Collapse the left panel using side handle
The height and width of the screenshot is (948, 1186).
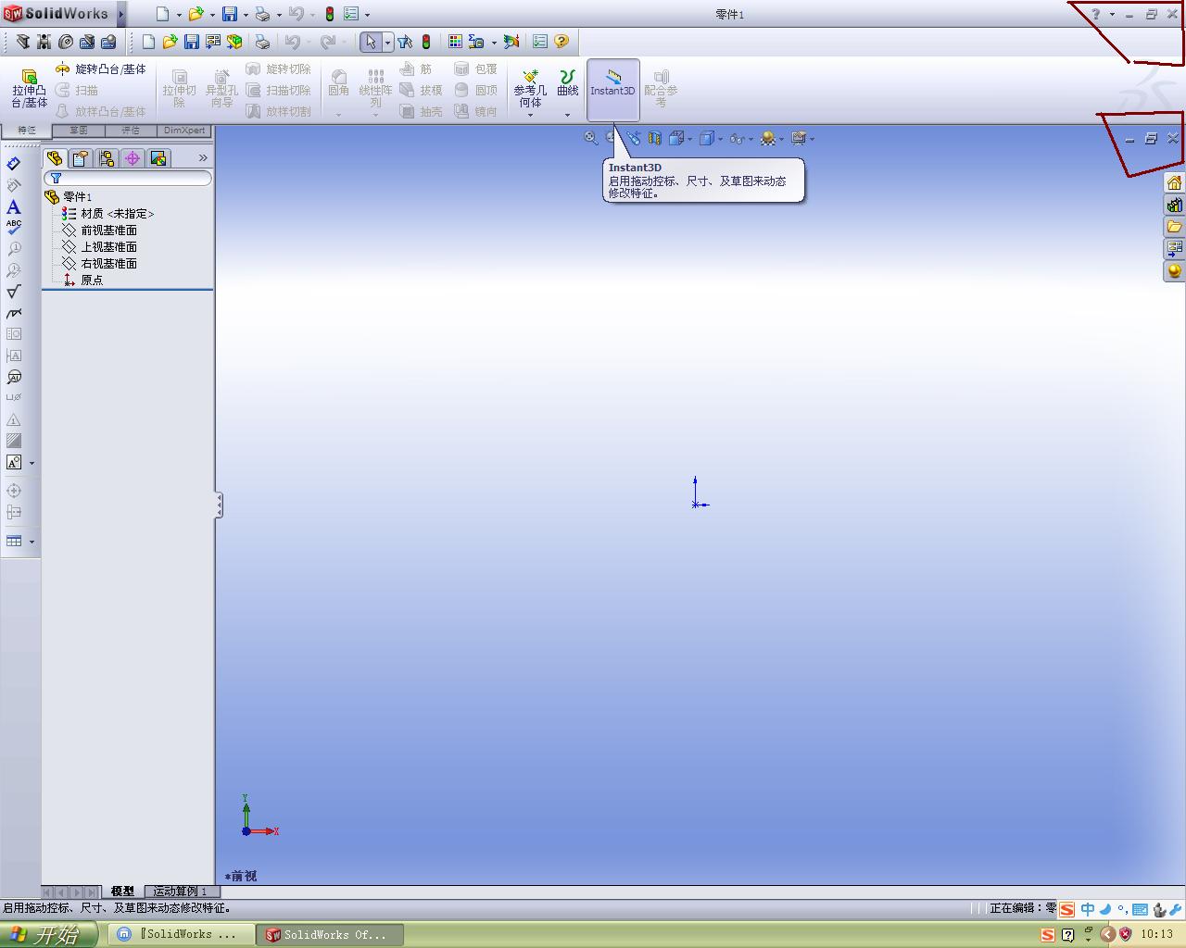pyautogui.click(x=219, y=505)
